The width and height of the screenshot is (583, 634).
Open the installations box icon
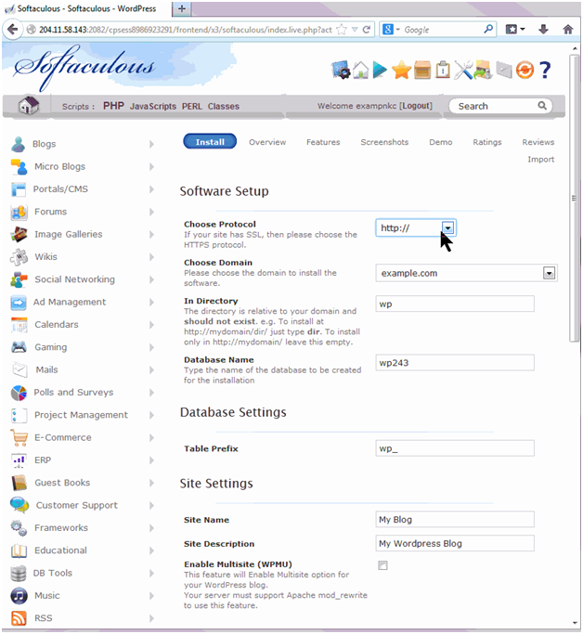coord(422,70)
